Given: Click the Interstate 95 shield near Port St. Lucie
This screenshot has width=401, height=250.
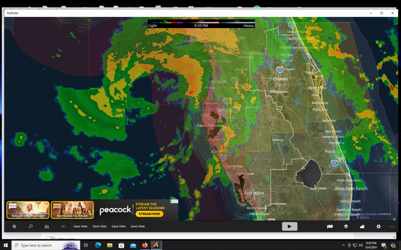Looking at the screenshot, I should tap(334, 163).
